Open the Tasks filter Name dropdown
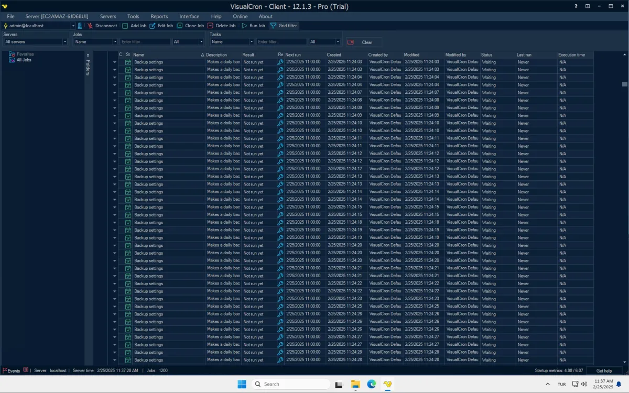The image size is (629, 393). [x=251, y=42]
